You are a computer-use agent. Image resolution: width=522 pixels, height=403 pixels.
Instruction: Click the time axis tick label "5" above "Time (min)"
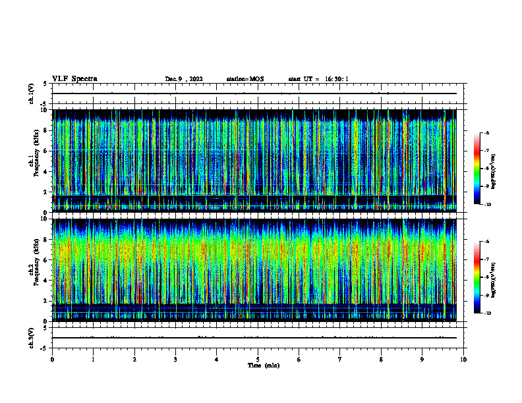[258, 360]
